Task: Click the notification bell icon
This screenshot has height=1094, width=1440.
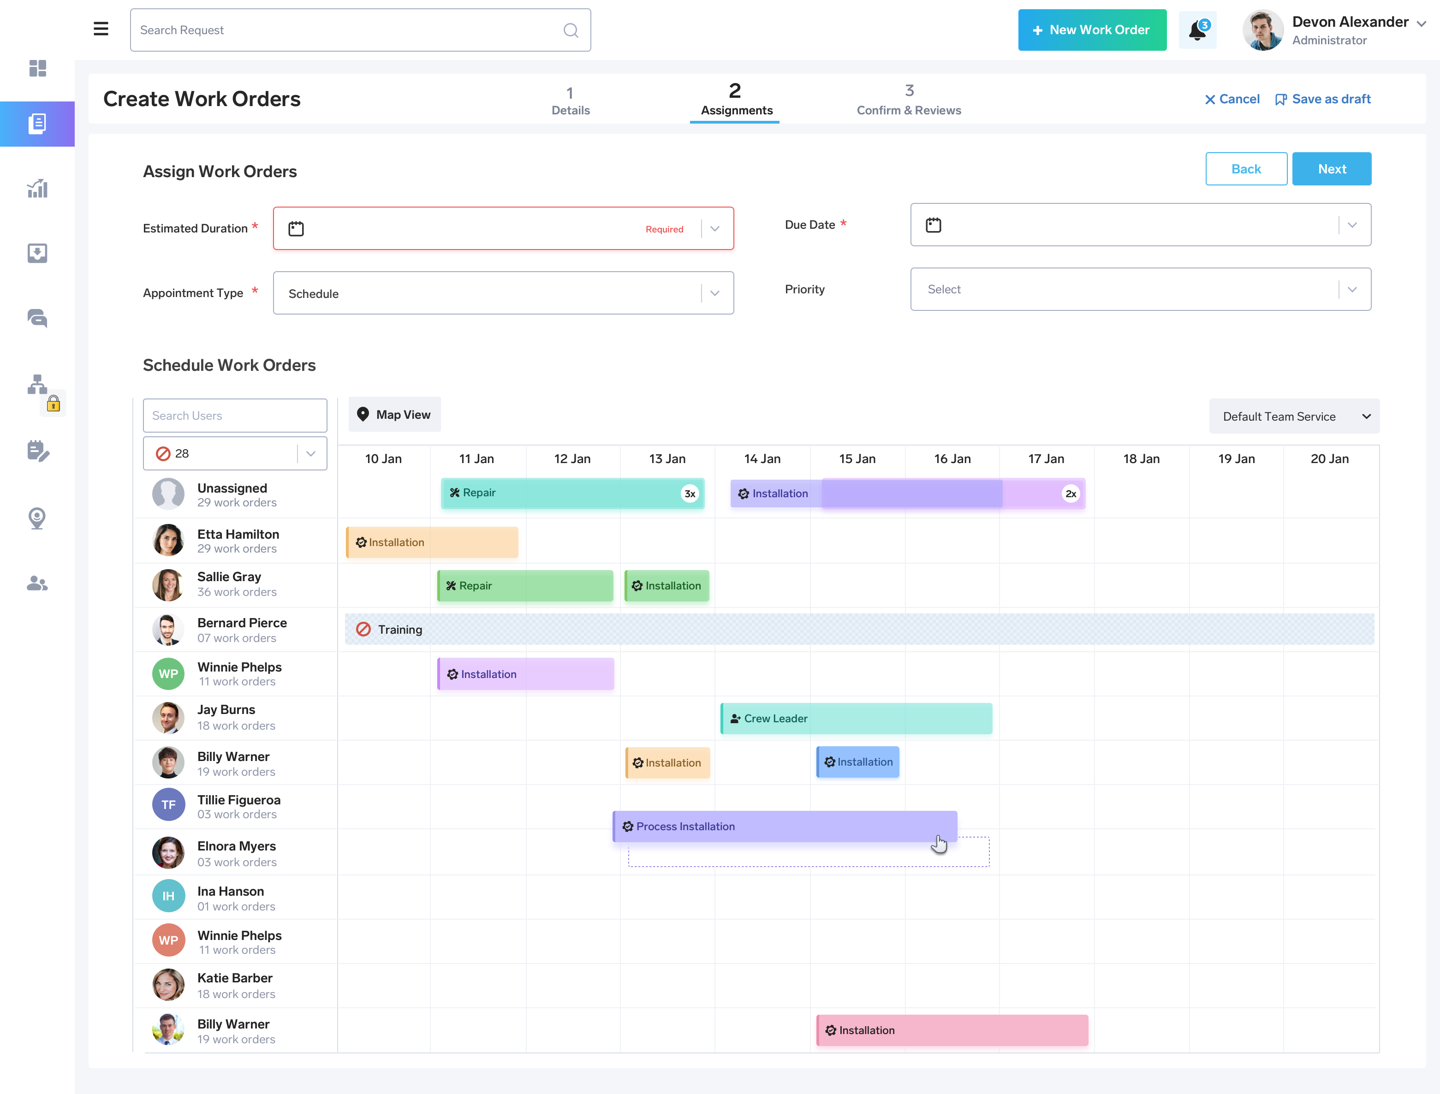Action: click(1196, 30)
